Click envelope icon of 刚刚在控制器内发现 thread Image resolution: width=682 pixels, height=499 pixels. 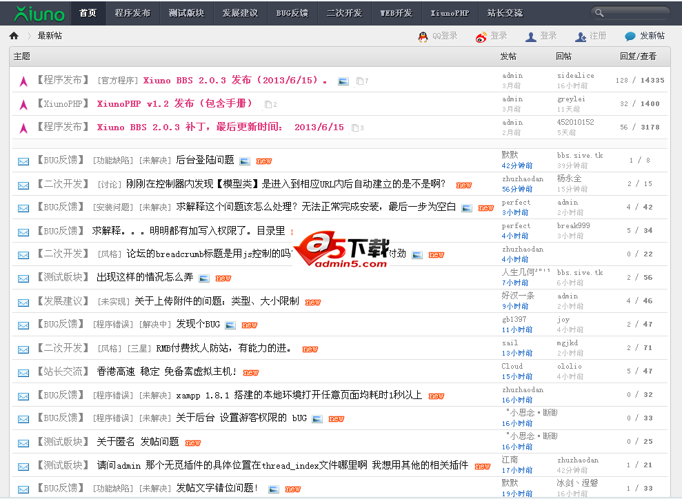tap(23, 185)
